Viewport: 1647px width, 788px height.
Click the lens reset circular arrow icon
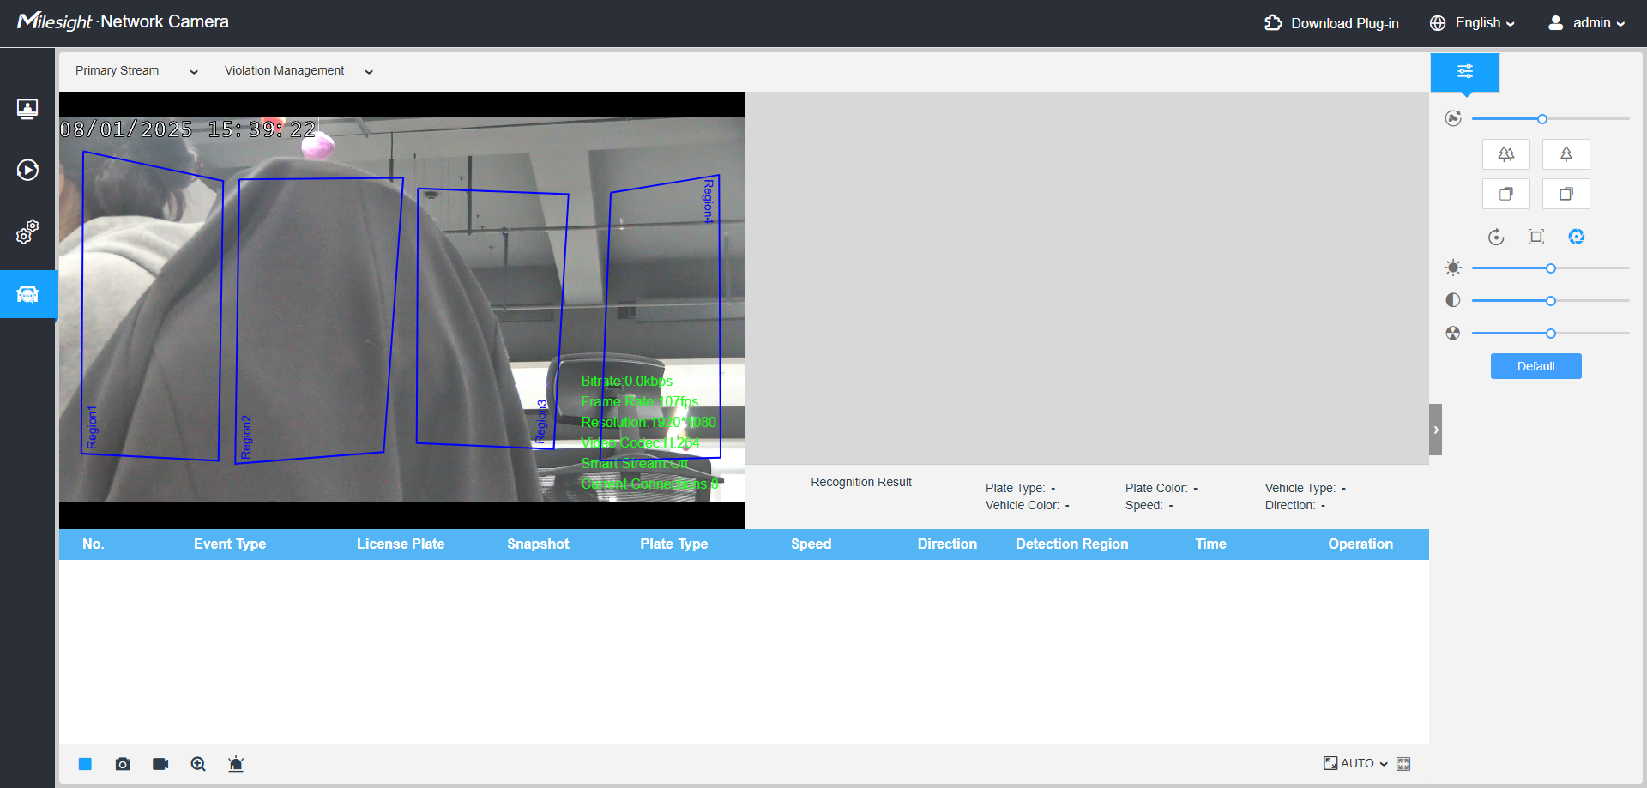pyautogui.click(x=1496, y=237)
